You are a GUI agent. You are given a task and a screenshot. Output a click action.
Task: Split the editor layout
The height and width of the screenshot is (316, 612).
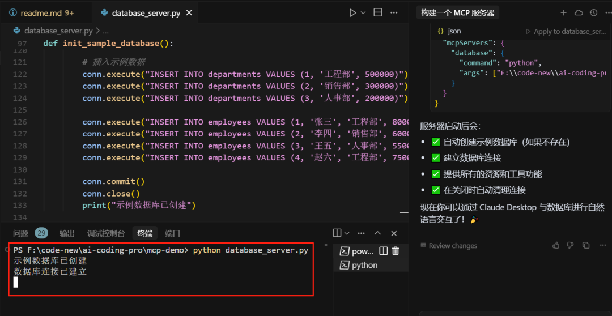(x=378, y=12)
